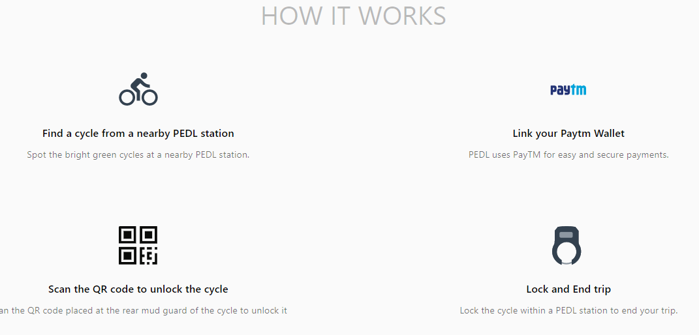Image resolution: width=699 pixels, height=335 pixels.
Task: Select the 'HOW IT WORKS' heading
Action: pos(354,16)
